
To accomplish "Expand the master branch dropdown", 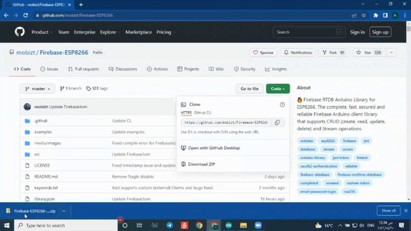I will click(37, 89).
